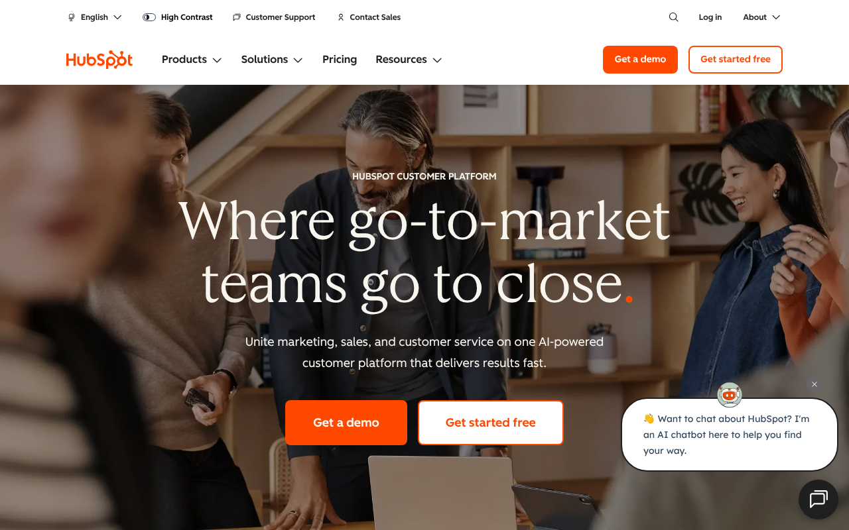Click the HubSpot logo
849x530 pixels.
(x=99, y=60)
